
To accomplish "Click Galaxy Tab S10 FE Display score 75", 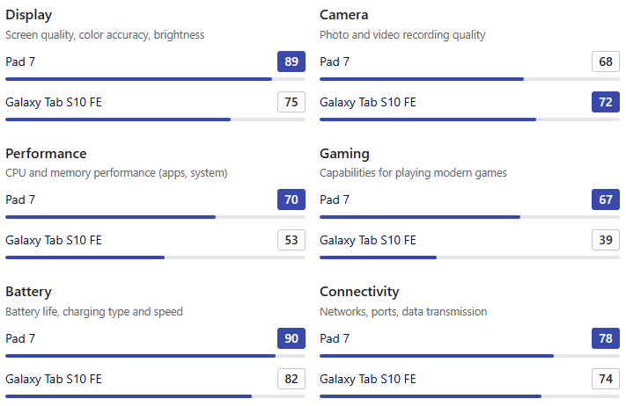I will [291, 102].
